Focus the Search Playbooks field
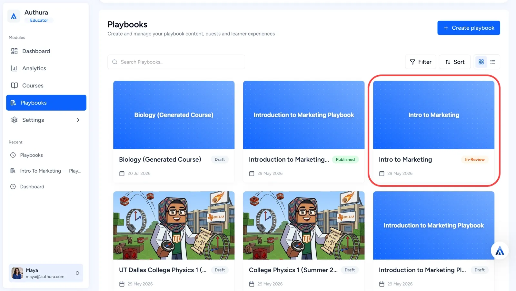Screen dimensions: 516x291 point(176,62)
